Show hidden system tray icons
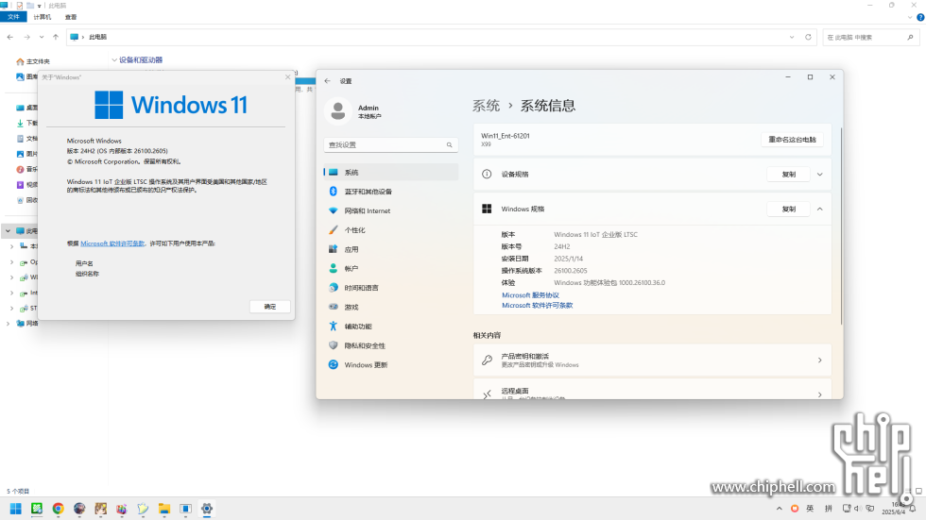The height and width of the screenshot is (520, 926). click(x=779, y=509)
